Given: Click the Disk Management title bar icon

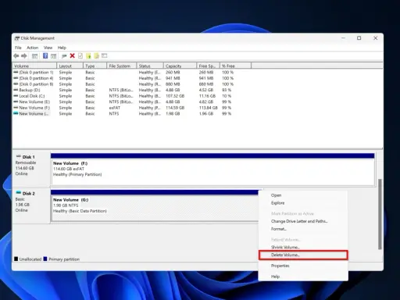Looking at the screenshot, I should point(17,38).
